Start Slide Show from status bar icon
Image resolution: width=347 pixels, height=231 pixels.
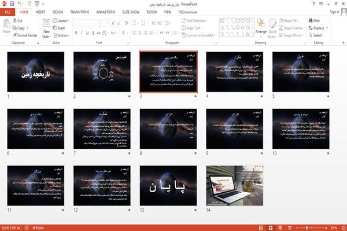290,228
